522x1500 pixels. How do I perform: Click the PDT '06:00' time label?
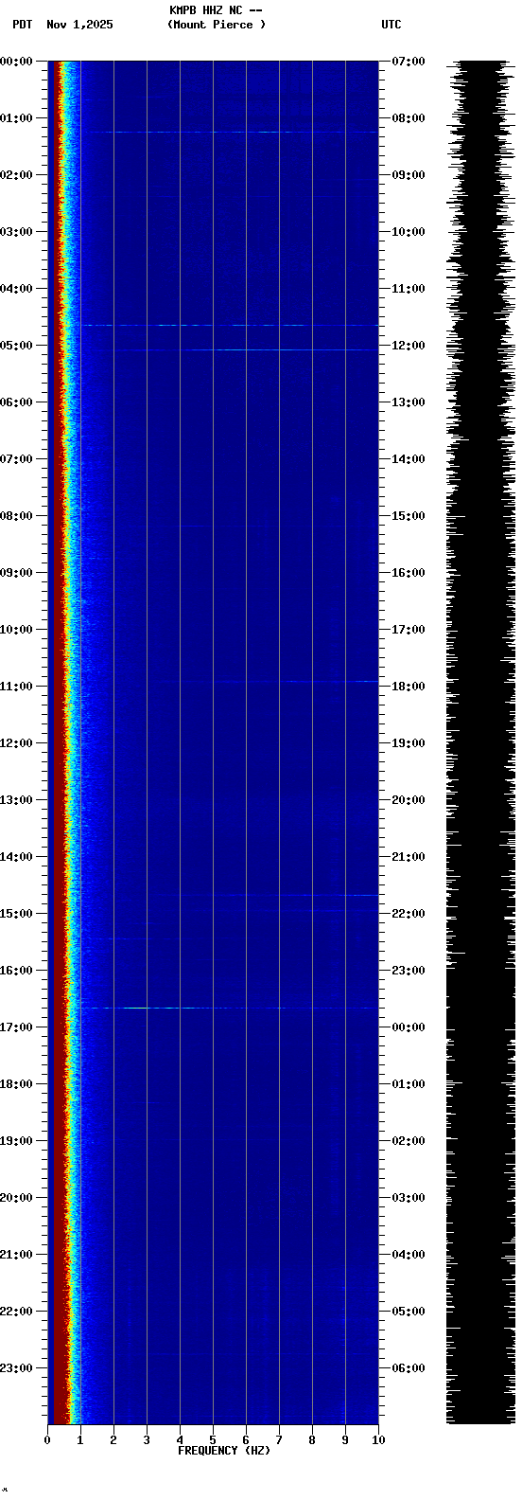pyautogui.click(x=16, y=402)
